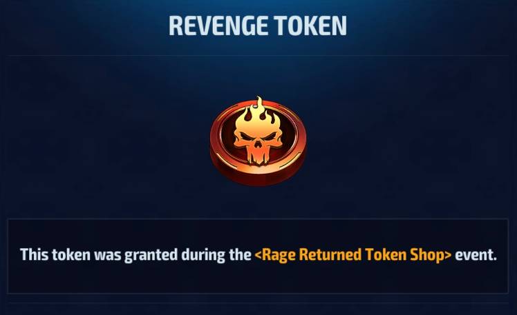The width and height of the screenshot is (517, 315).
Task: Click the REVENGE TOKEN title
Action: 258,26
